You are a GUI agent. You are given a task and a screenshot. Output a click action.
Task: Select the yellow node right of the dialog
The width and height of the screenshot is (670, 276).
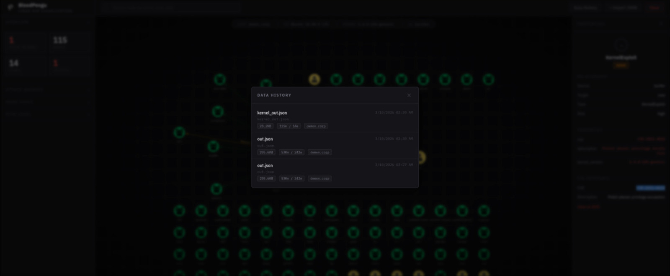(x=420, y=157)
